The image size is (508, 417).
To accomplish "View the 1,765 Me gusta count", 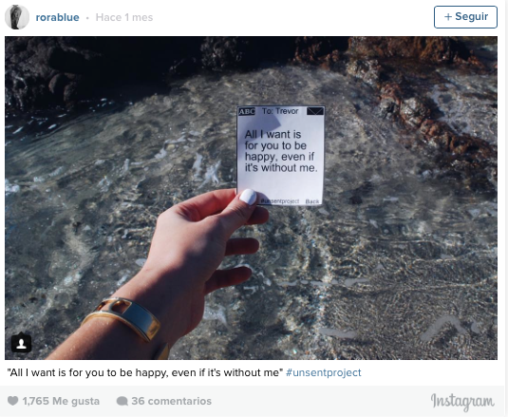I will [61, 401].
